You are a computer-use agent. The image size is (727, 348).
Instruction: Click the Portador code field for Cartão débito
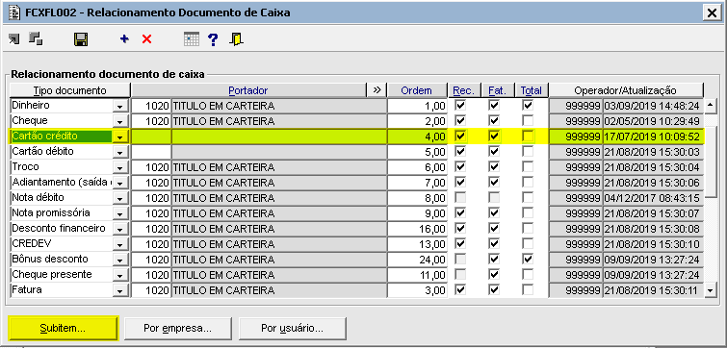[151, 152]
